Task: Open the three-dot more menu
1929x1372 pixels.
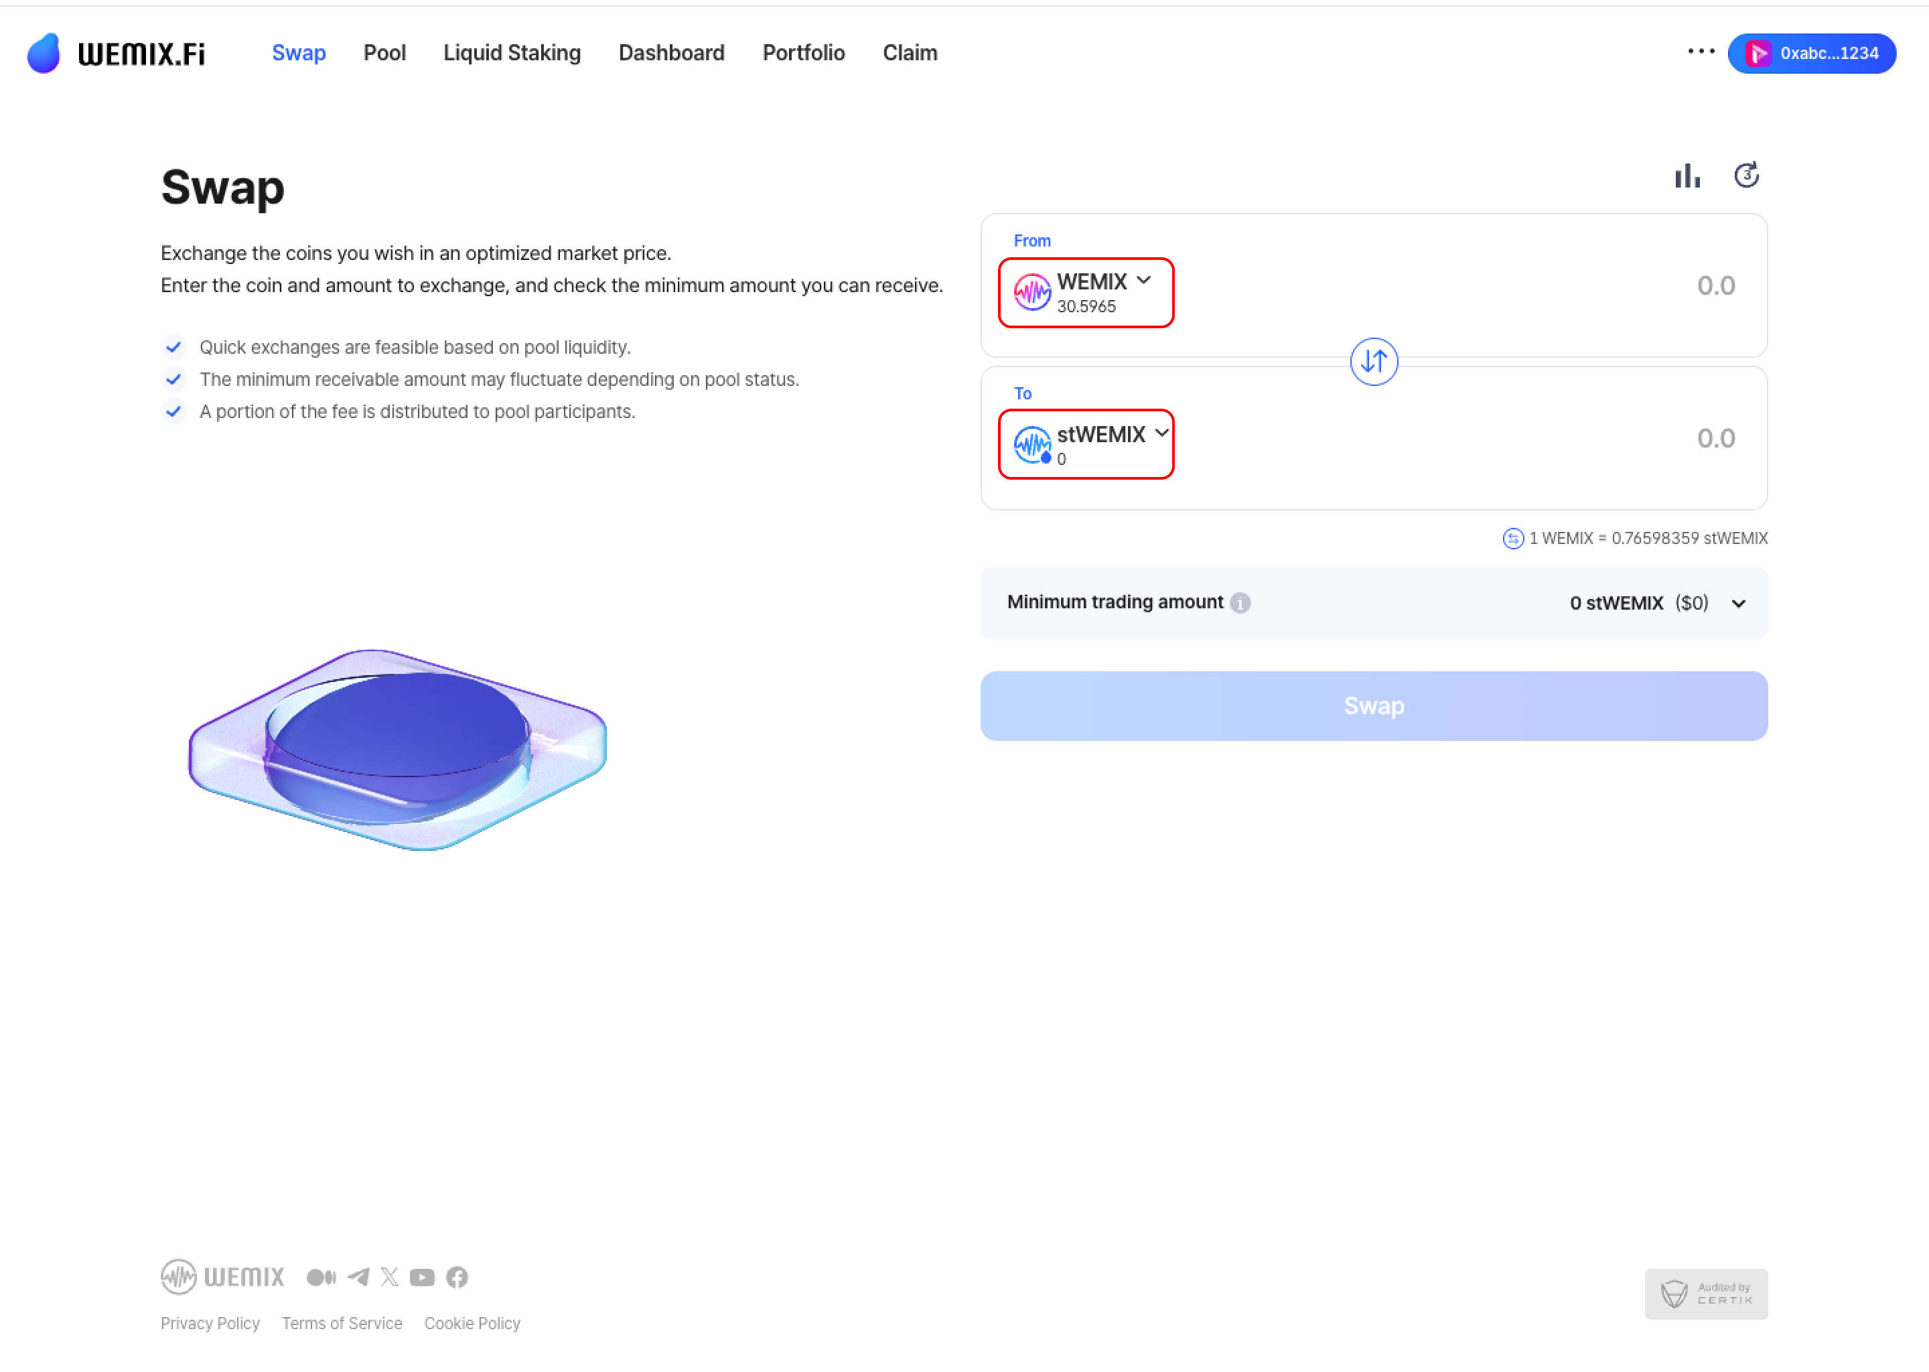Action: tap(1701, 52)
